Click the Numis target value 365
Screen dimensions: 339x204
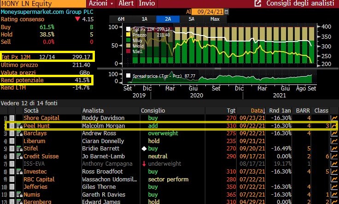[231, 194]
